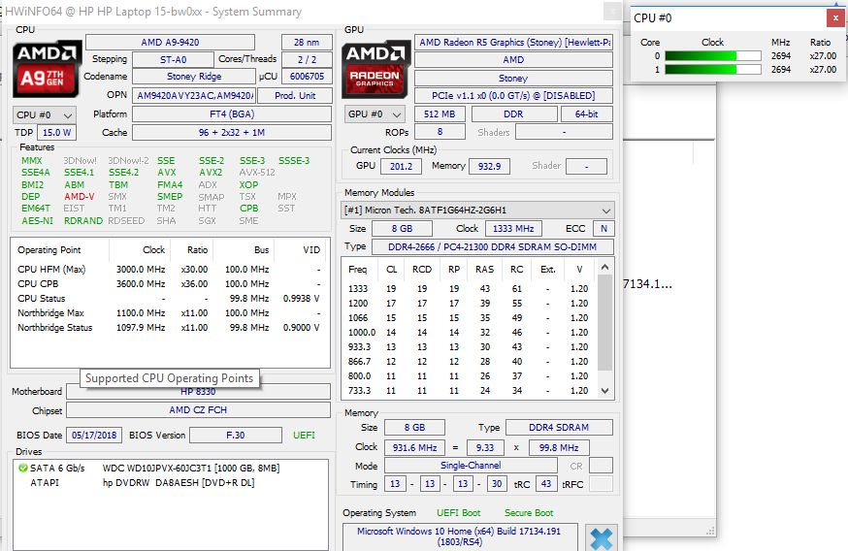The image size is (848, 551).
Task: Click the Prod. Unit field
Action: 295,96
